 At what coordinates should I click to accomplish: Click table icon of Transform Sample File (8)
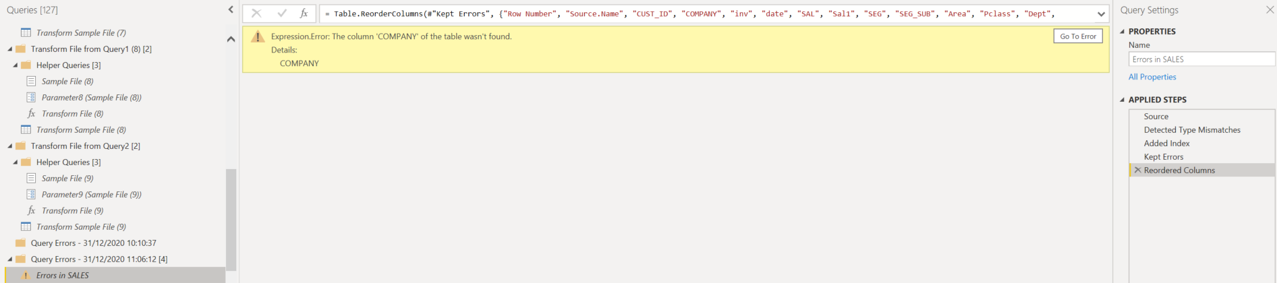tap(26, 129)
